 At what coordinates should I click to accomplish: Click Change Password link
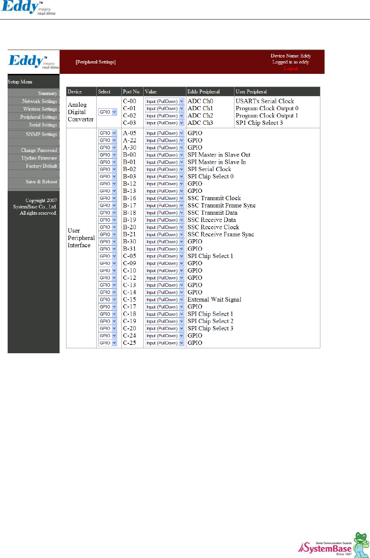click(39, 150)
